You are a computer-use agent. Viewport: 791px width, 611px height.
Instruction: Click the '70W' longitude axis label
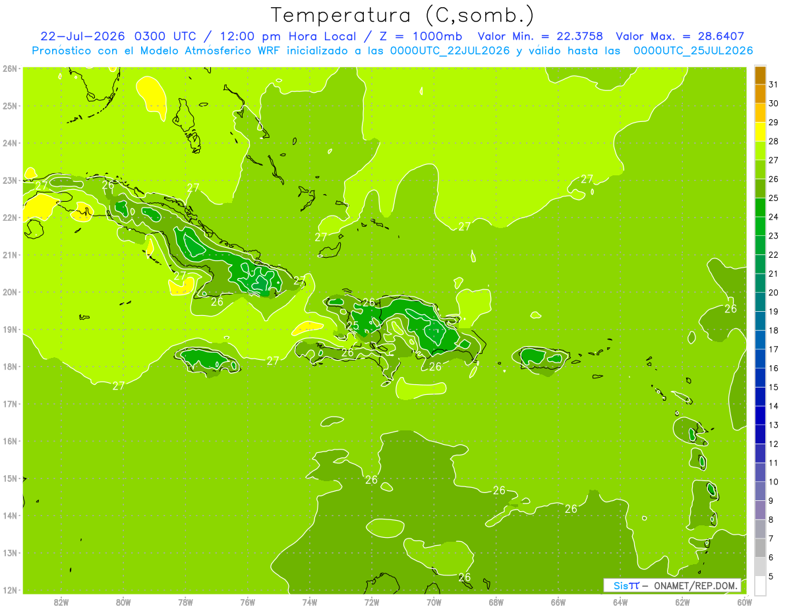[434, 602]
